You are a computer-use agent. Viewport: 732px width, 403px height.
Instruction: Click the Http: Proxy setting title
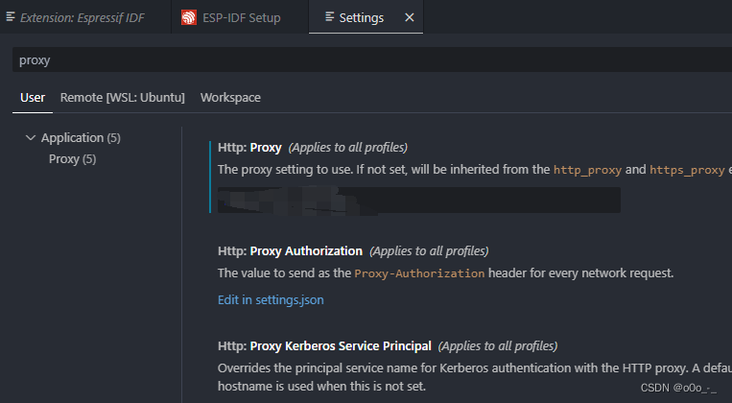249,148
